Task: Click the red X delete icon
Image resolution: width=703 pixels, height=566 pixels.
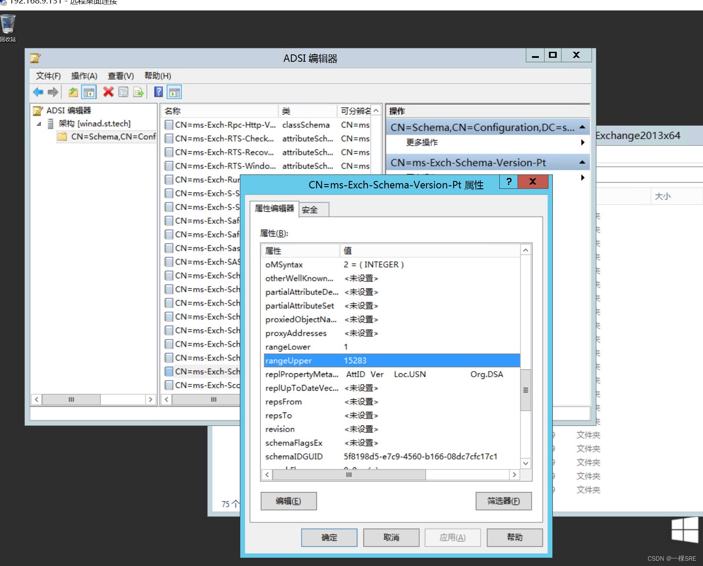Action: (x=108, y=92)
